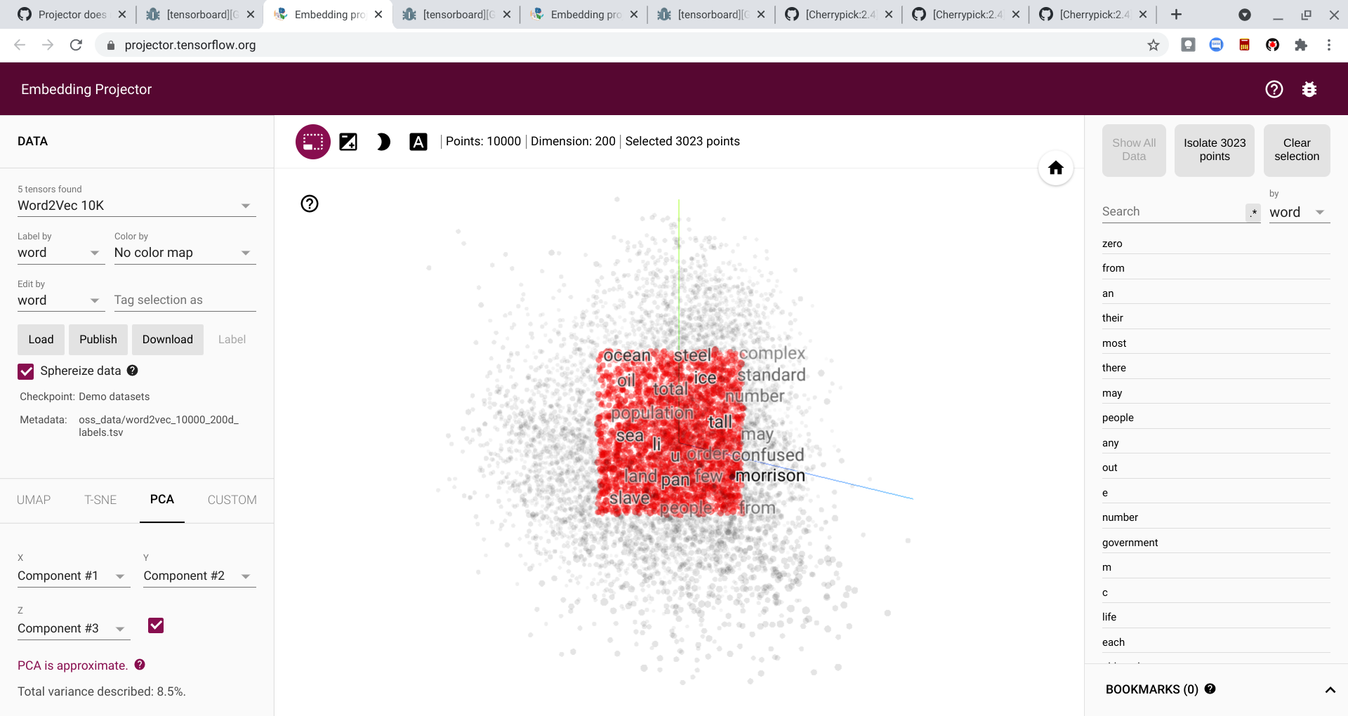Screen dimensions: 1348x716
Task: Toggle label rendering with the A icon
Action: coord(418,141)
